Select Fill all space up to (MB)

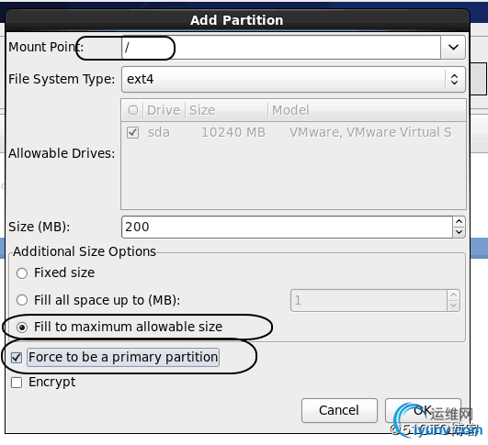[22, 300]
